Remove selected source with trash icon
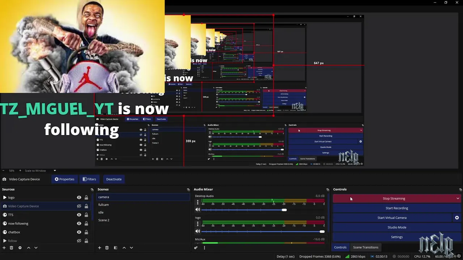The height and width of the screenshot is (260, 463). click(11, 248)
